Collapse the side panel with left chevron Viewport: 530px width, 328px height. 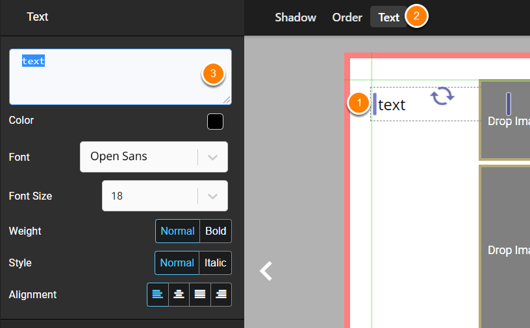tap(266, 271)
